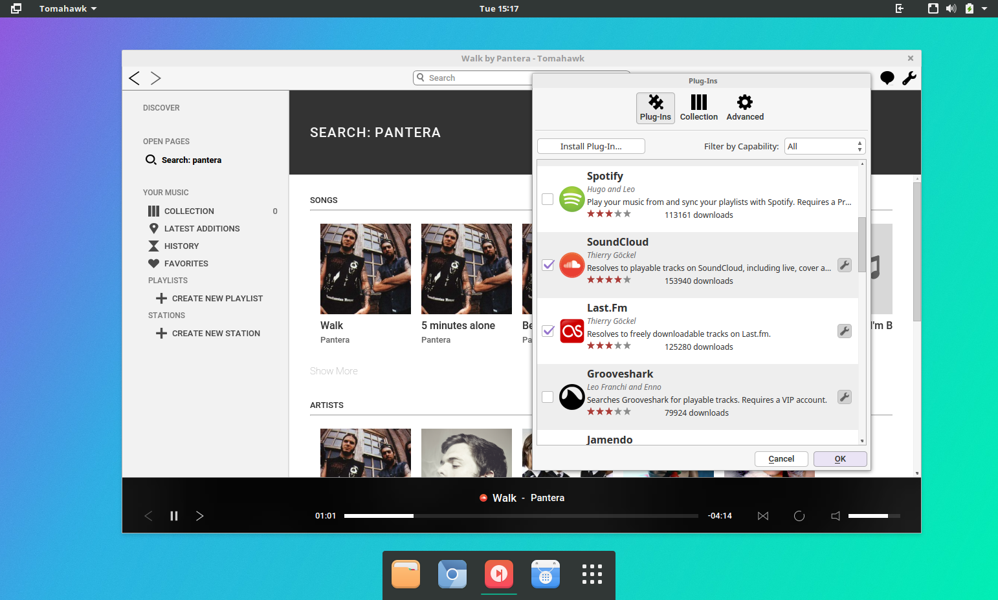Focus the Search input field
Viewport: 998px width, 600px height.
point(472,78)
